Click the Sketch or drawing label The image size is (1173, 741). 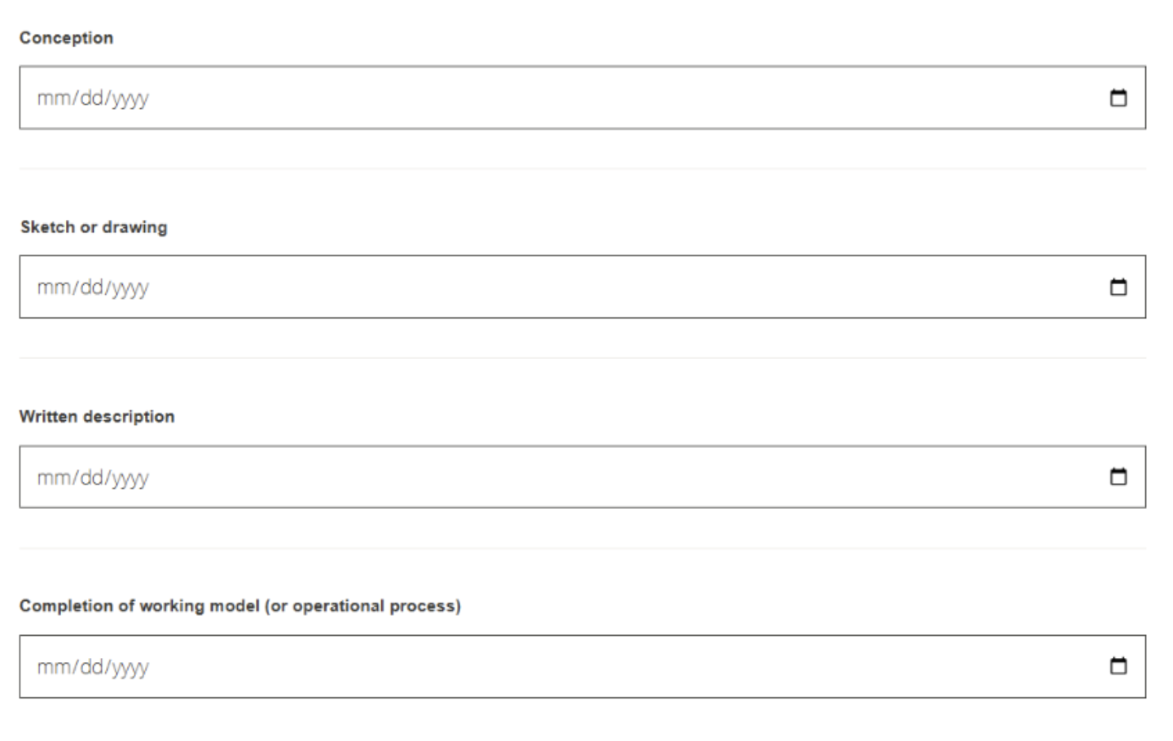[94, 227]
